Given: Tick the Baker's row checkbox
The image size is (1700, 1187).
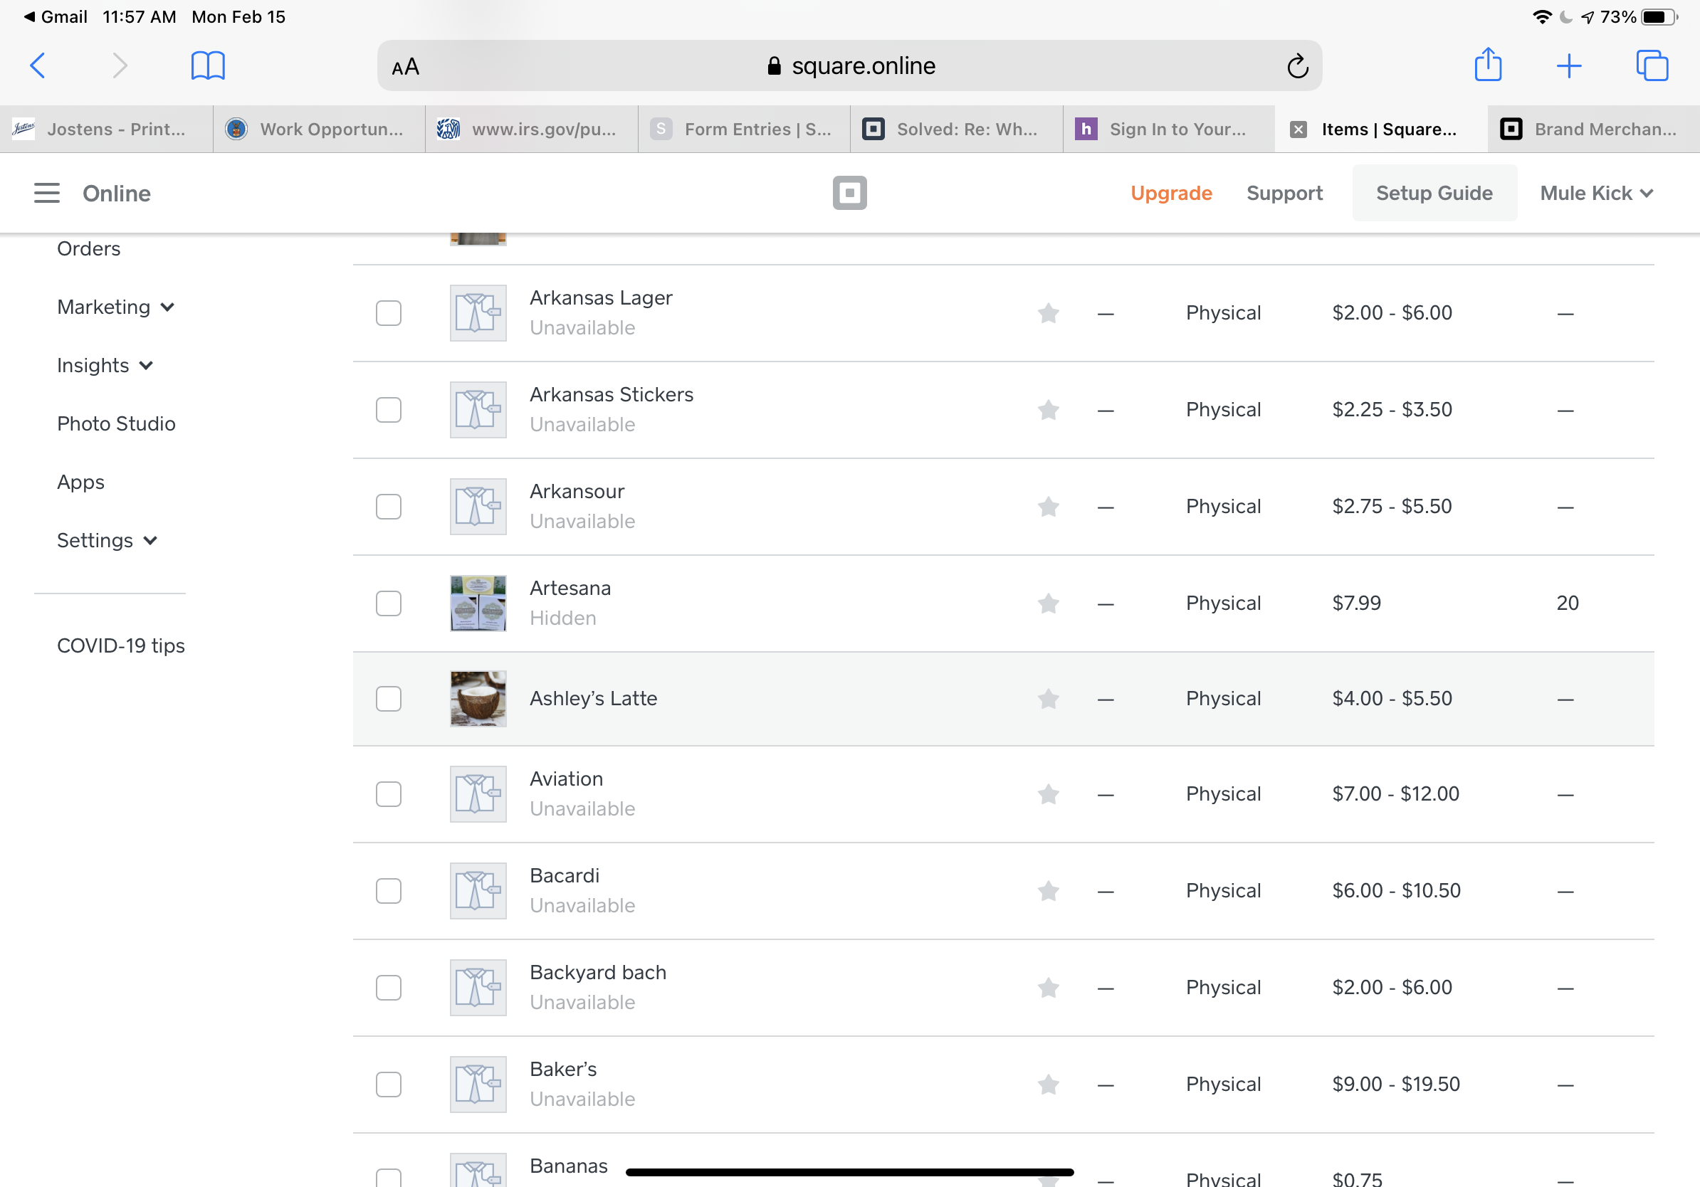Looking at the screenshot, I should 389,1084.
